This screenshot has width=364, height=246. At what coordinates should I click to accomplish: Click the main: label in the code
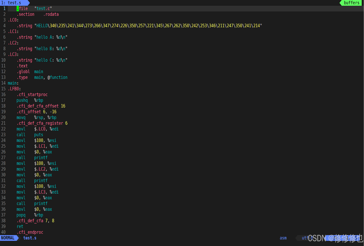(x=13, y=83)
